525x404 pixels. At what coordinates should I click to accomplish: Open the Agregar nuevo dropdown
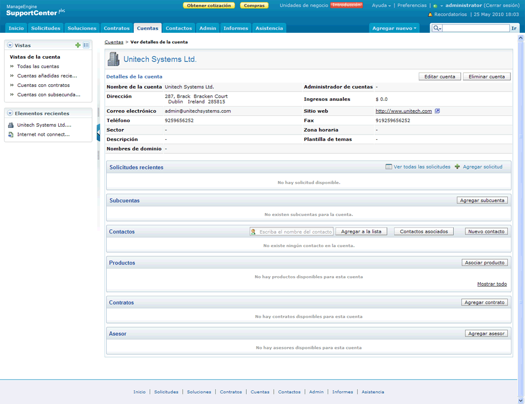pyautogui.click(x=394, y=28)
